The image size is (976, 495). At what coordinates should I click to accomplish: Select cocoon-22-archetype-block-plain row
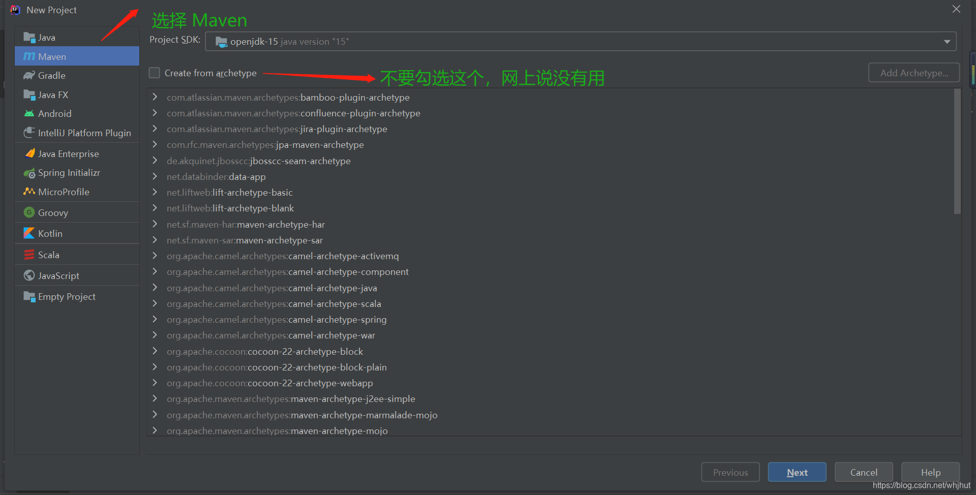coord(551,367)
